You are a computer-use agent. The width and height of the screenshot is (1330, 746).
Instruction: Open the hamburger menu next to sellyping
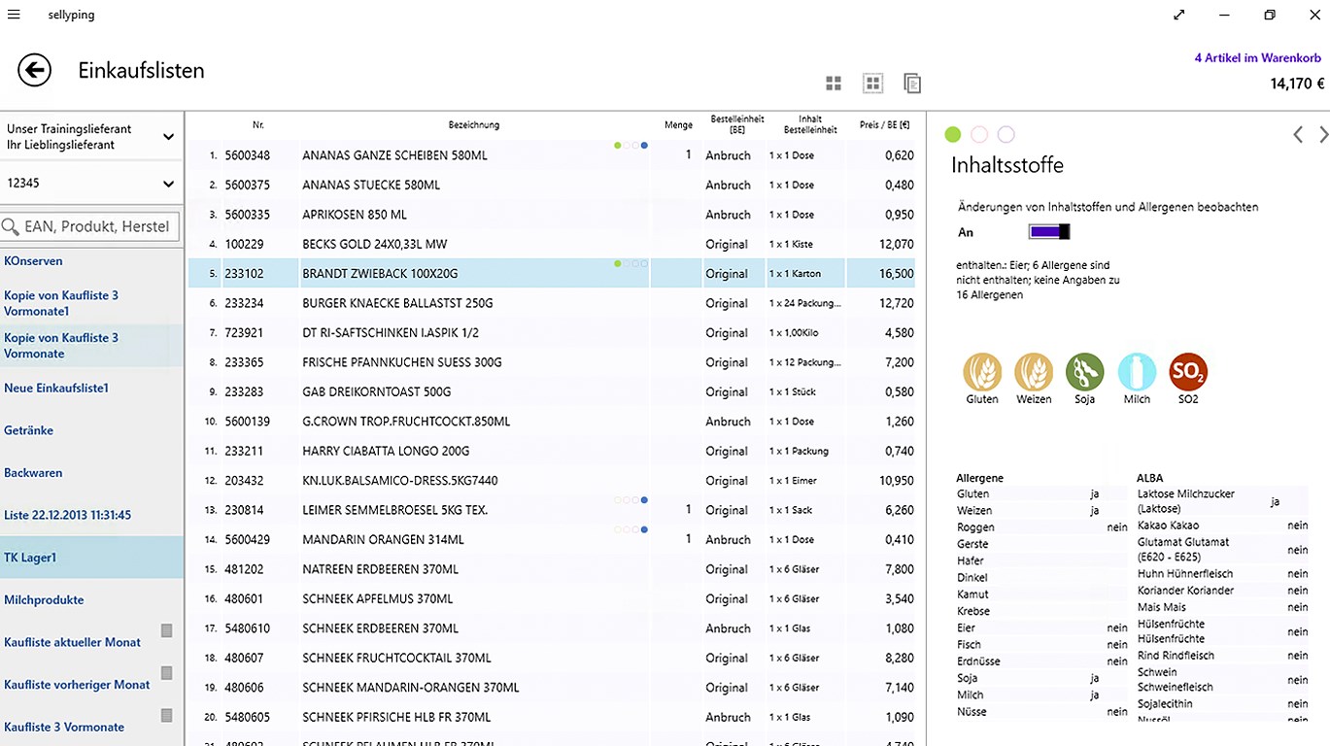(14, 15)
